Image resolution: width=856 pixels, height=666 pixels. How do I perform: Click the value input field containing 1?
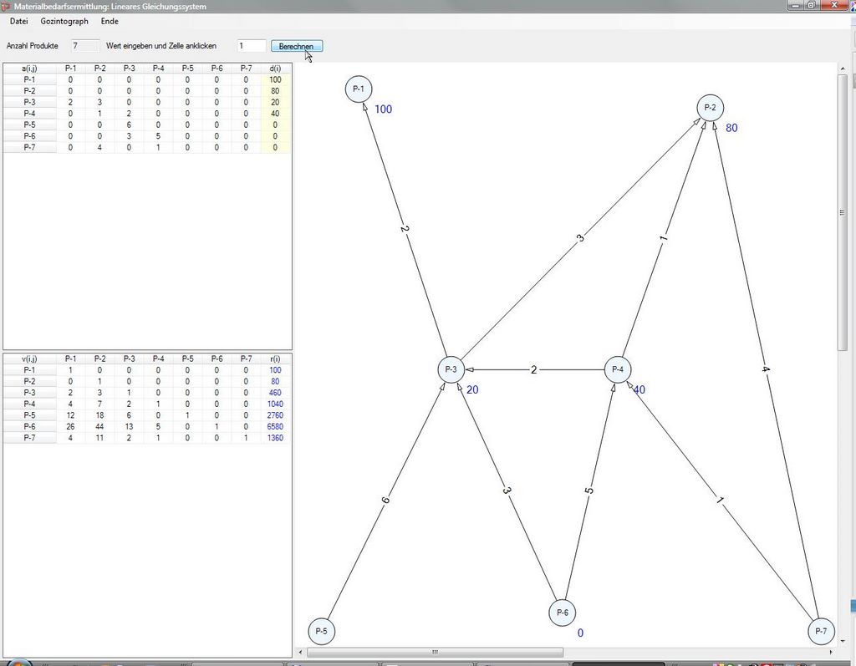pos(251,46)
